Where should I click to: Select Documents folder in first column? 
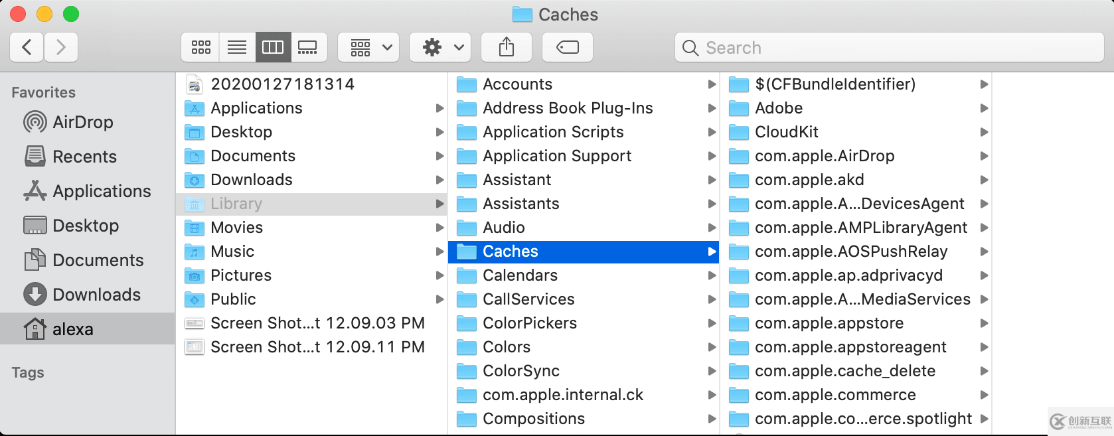(x=312, y=156)
